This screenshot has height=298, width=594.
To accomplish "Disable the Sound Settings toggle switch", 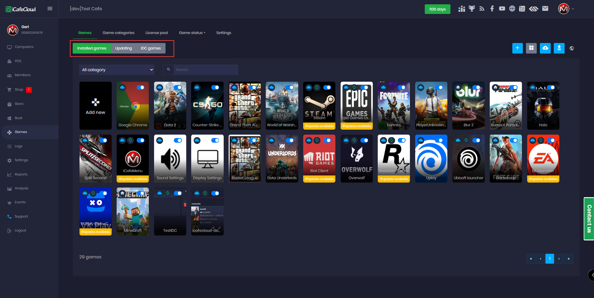I will coord(178,140).
